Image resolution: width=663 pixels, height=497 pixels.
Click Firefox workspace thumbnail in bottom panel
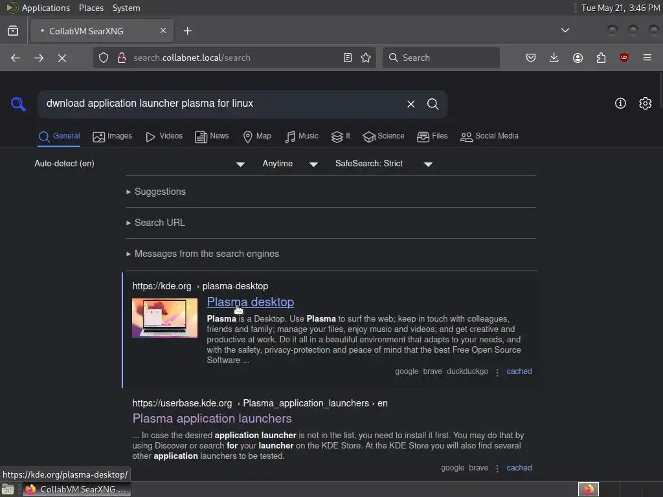588,489
